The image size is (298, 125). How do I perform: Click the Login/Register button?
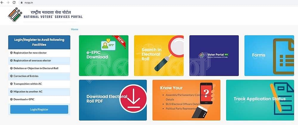tap(39, 109)
